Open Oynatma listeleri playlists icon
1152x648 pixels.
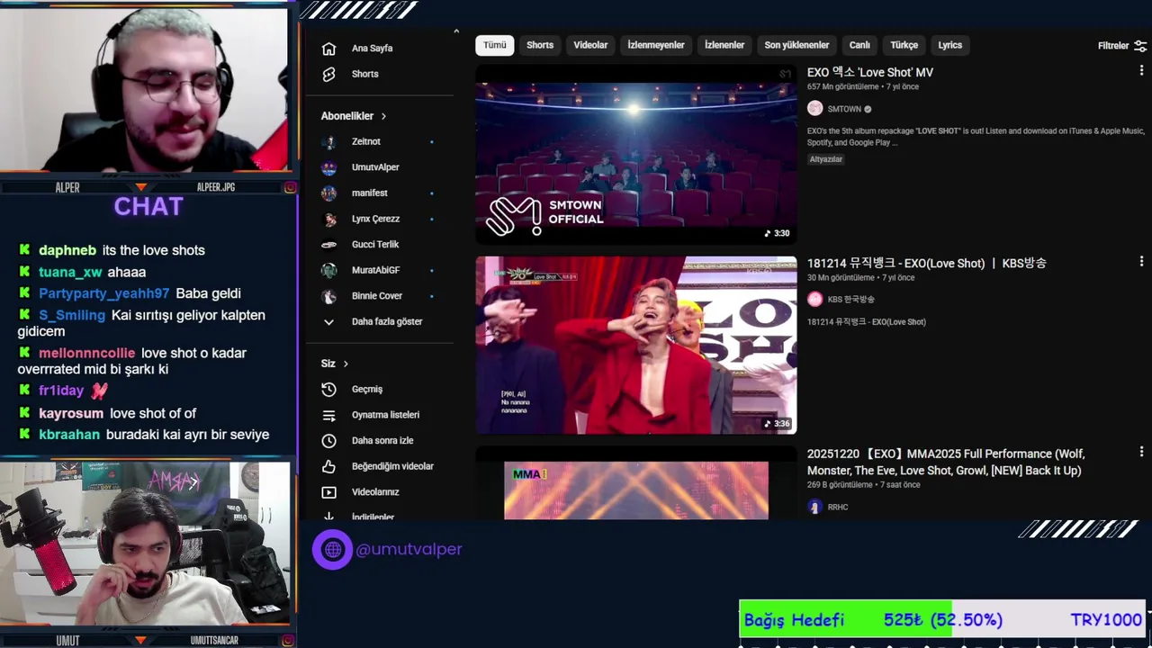(328, 415)
